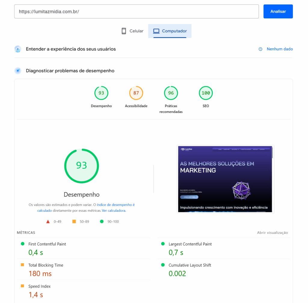Click the mobile phone icon beside Celular
308x303 pixels.
pyautogui.click(x=124, y=31)
